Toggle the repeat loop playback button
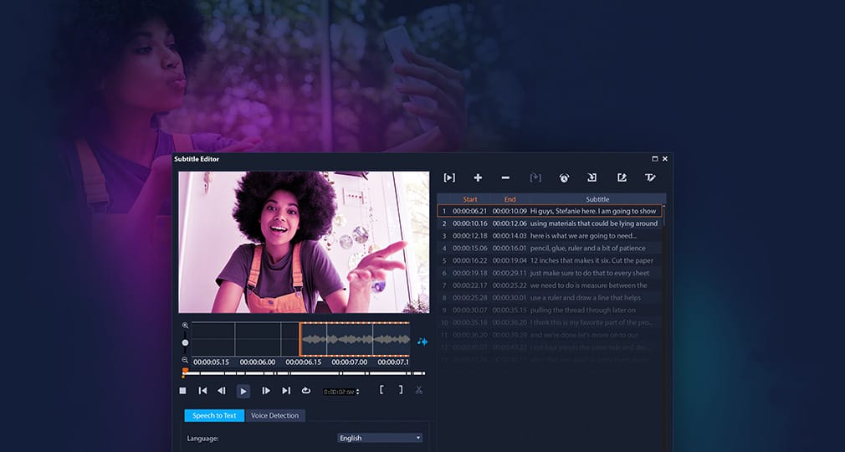This screenshot has height=452, width=845. (x=306, y=390)
